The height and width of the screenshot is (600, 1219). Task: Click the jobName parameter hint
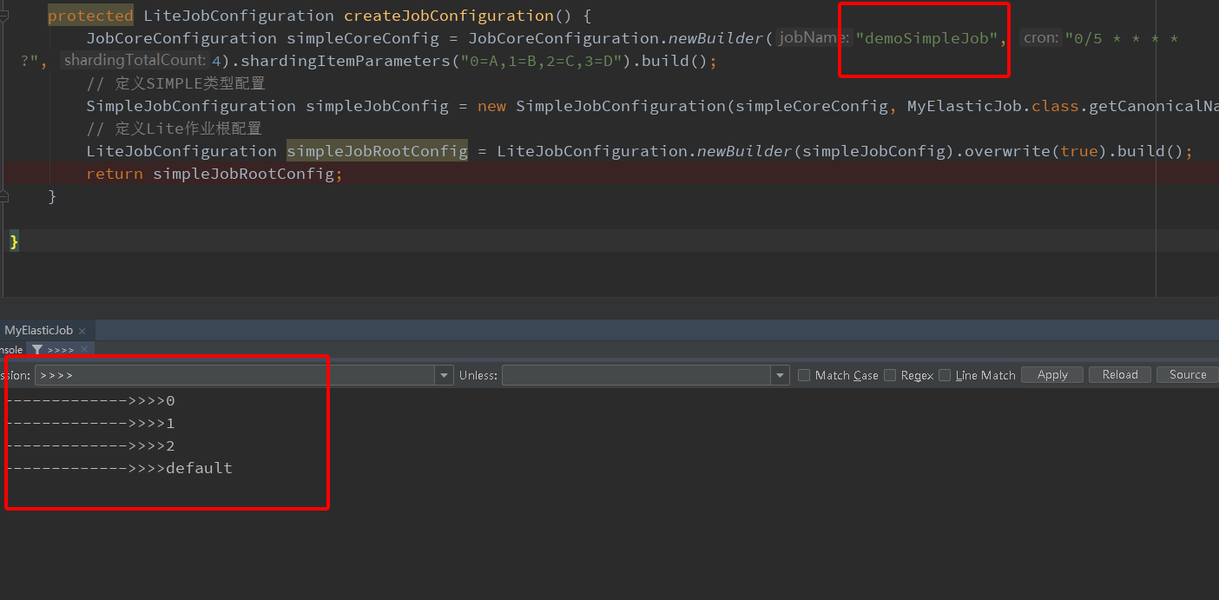[x=812, y=37]
